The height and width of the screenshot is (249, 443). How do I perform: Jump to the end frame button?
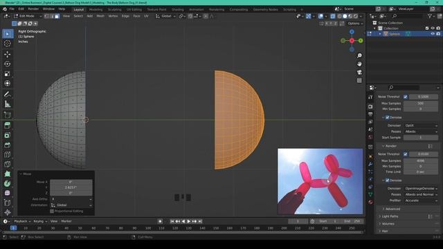[200, 221]
